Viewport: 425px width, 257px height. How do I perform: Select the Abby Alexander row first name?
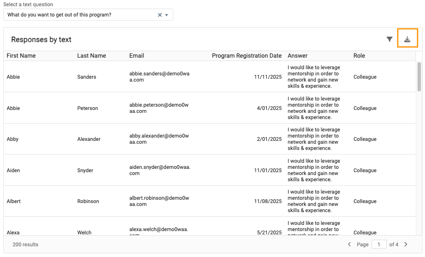[13, 139]
